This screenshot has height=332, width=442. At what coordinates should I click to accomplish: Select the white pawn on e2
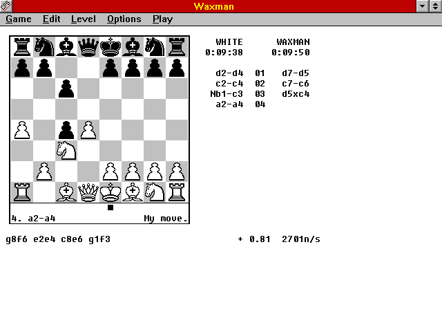tap(110, 172)
